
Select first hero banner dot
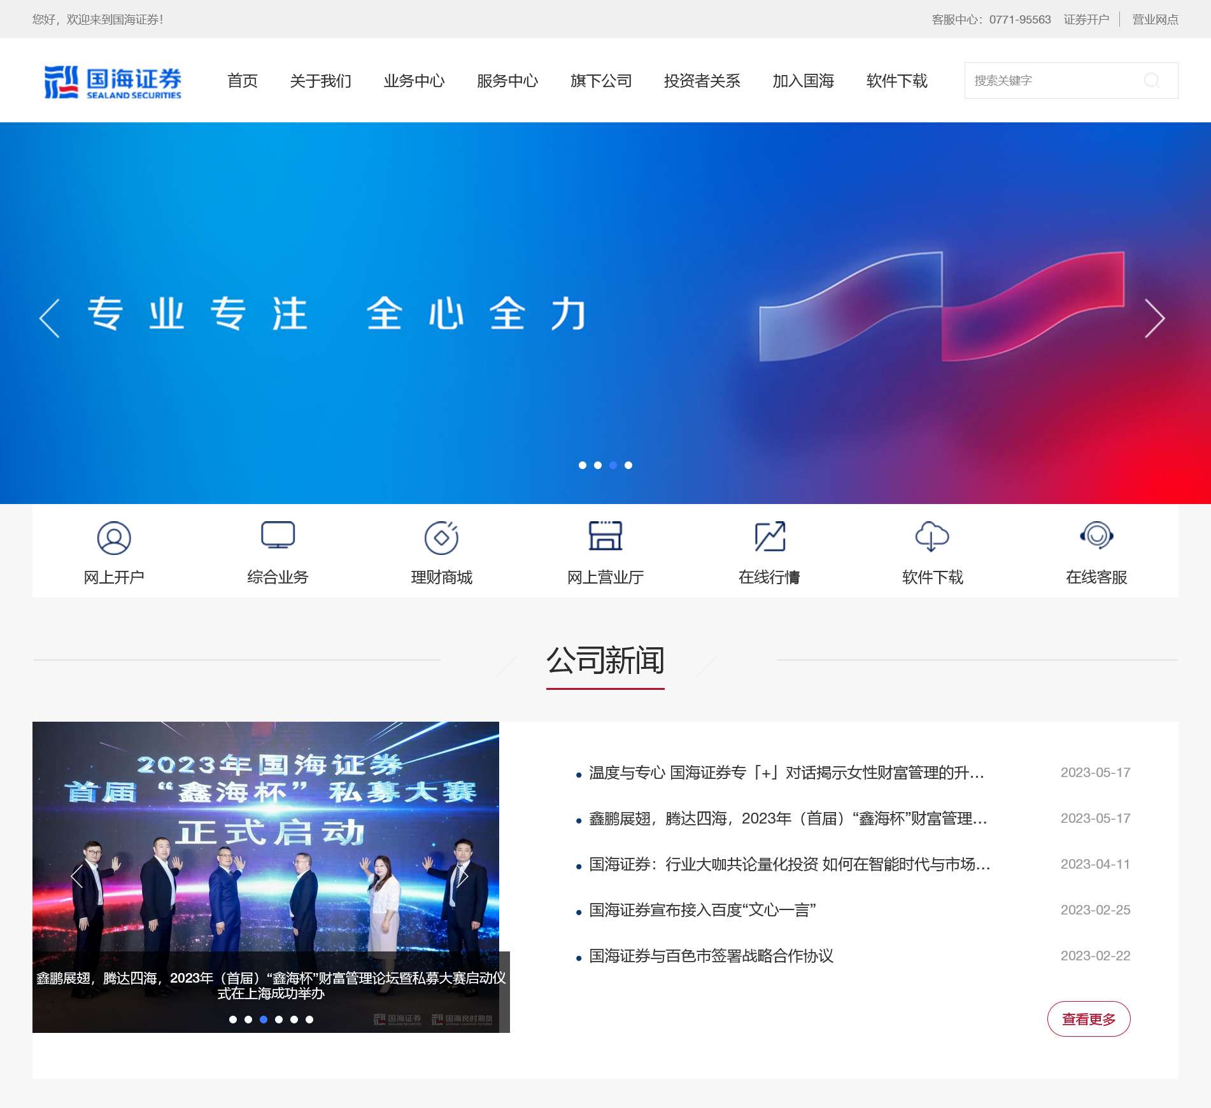pos(583,465)
